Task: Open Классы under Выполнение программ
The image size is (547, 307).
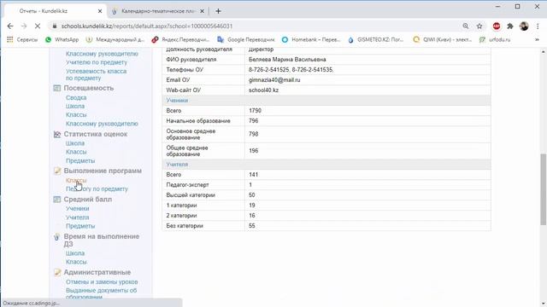Action: (76, 180)
